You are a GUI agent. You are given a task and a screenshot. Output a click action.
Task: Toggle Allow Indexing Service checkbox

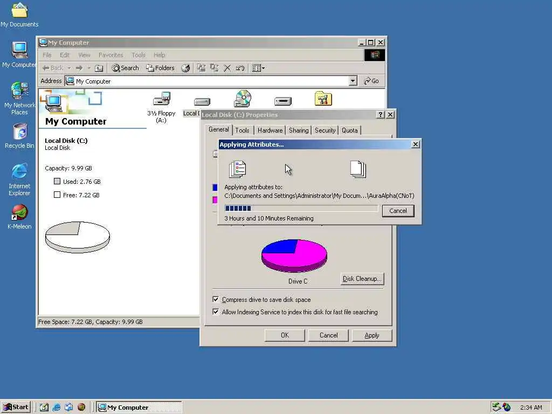coord(216,312)
